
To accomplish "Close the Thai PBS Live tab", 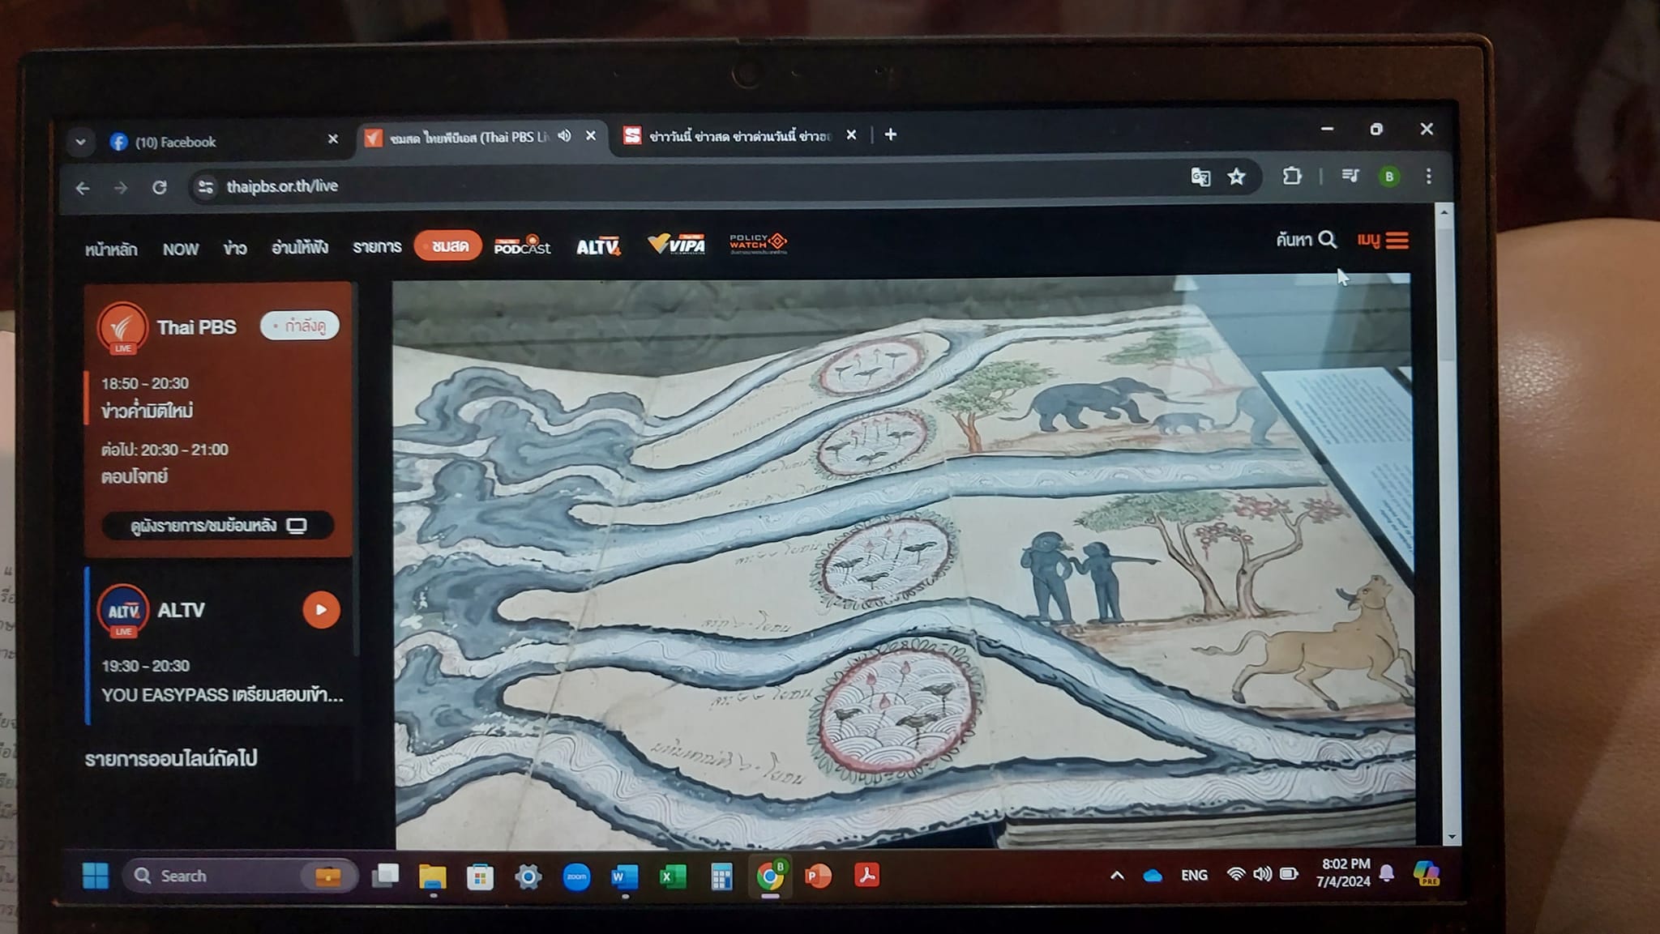I will coord(591,135).
